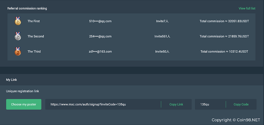
Task: Copy the invite code with Copy Code
Action: pos(241,104)
